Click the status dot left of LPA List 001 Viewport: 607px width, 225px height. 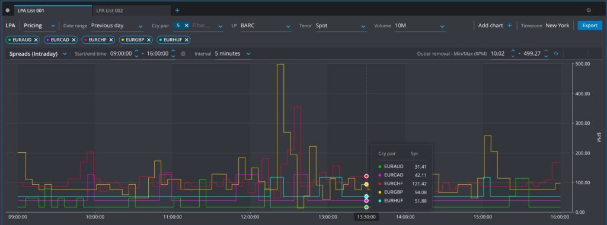click(x=8, y=11)
